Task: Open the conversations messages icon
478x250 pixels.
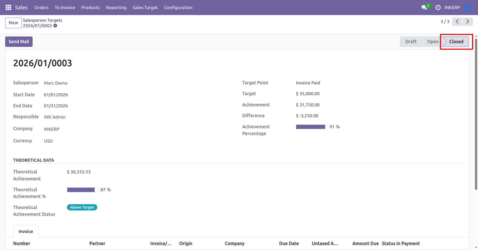Action: tap(424, 8)
